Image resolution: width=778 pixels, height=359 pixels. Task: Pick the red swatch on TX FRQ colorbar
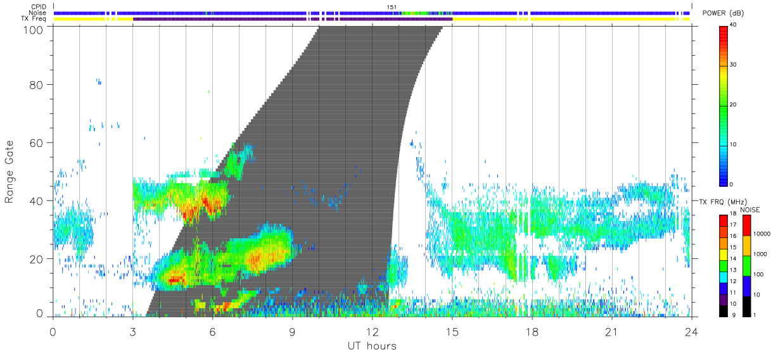point(723,221)
